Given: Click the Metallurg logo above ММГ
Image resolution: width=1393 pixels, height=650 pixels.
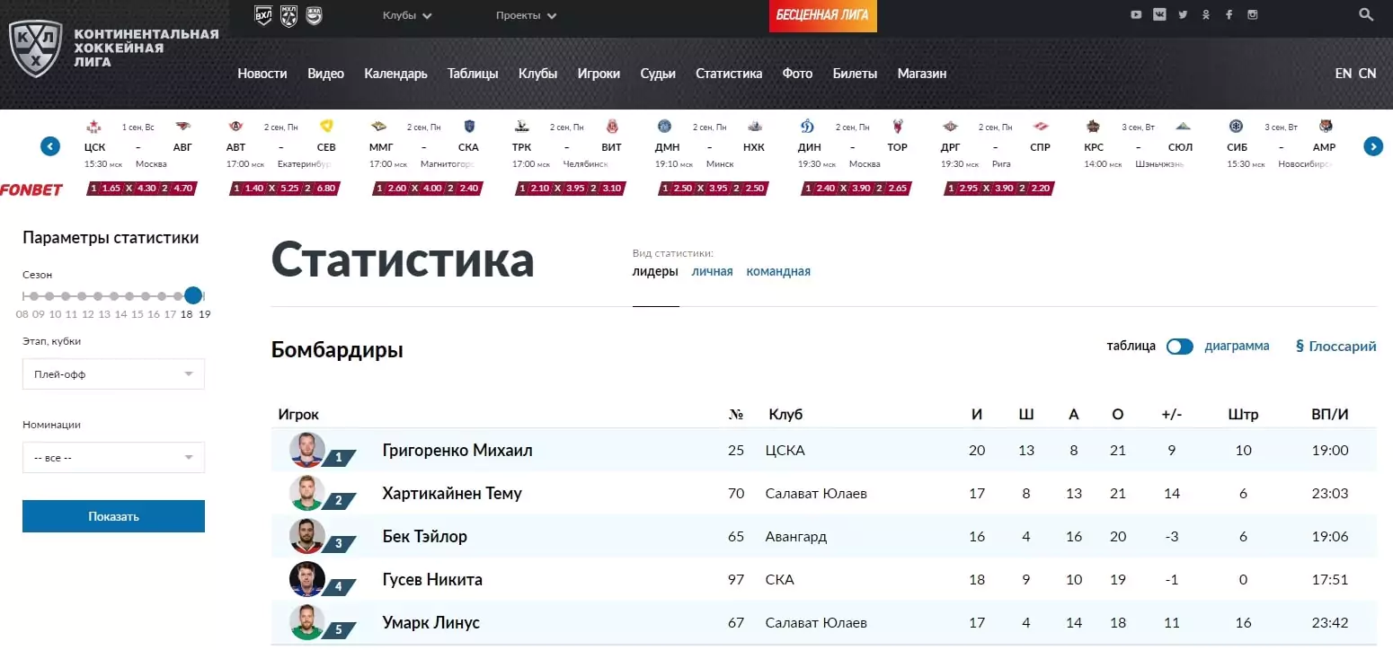Looking at the screenshot, I should [378, 127].
